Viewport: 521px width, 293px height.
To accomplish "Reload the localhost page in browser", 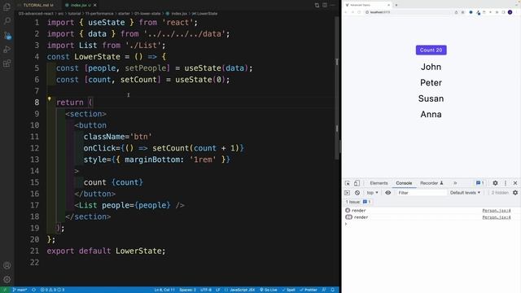I will click(359, 12).
